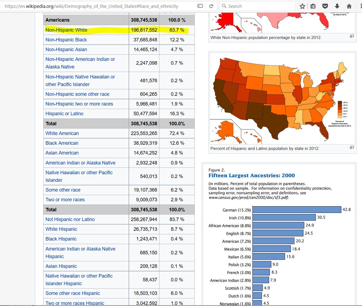Click the reader view icon in address bar

tap(200, 6)
